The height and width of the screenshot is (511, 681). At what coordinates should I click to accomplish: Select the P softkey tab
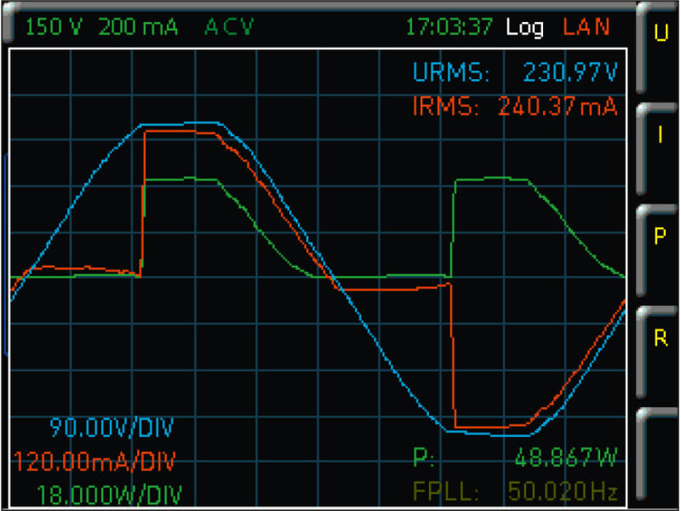[657, 250]
